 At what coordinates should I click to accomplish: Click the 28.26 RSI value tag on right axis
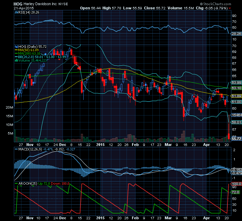click(x=236, y=34)
